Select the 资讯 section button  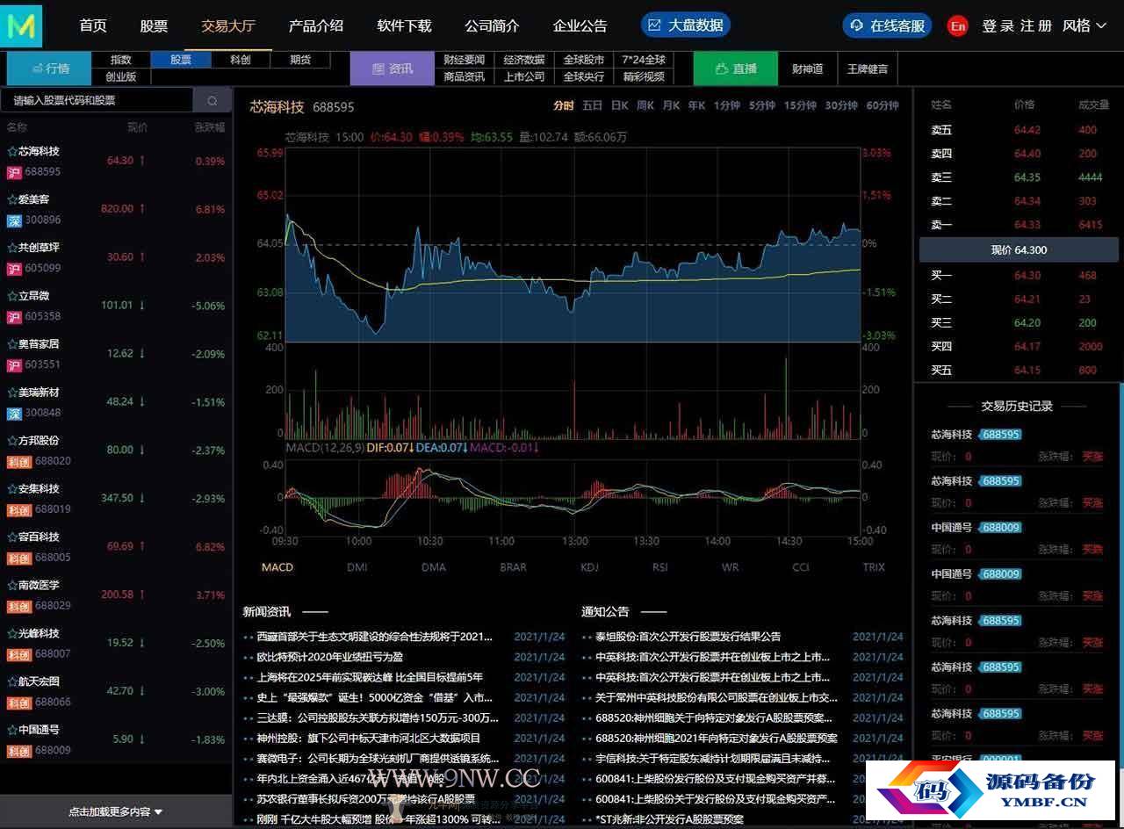coord(392,68)
